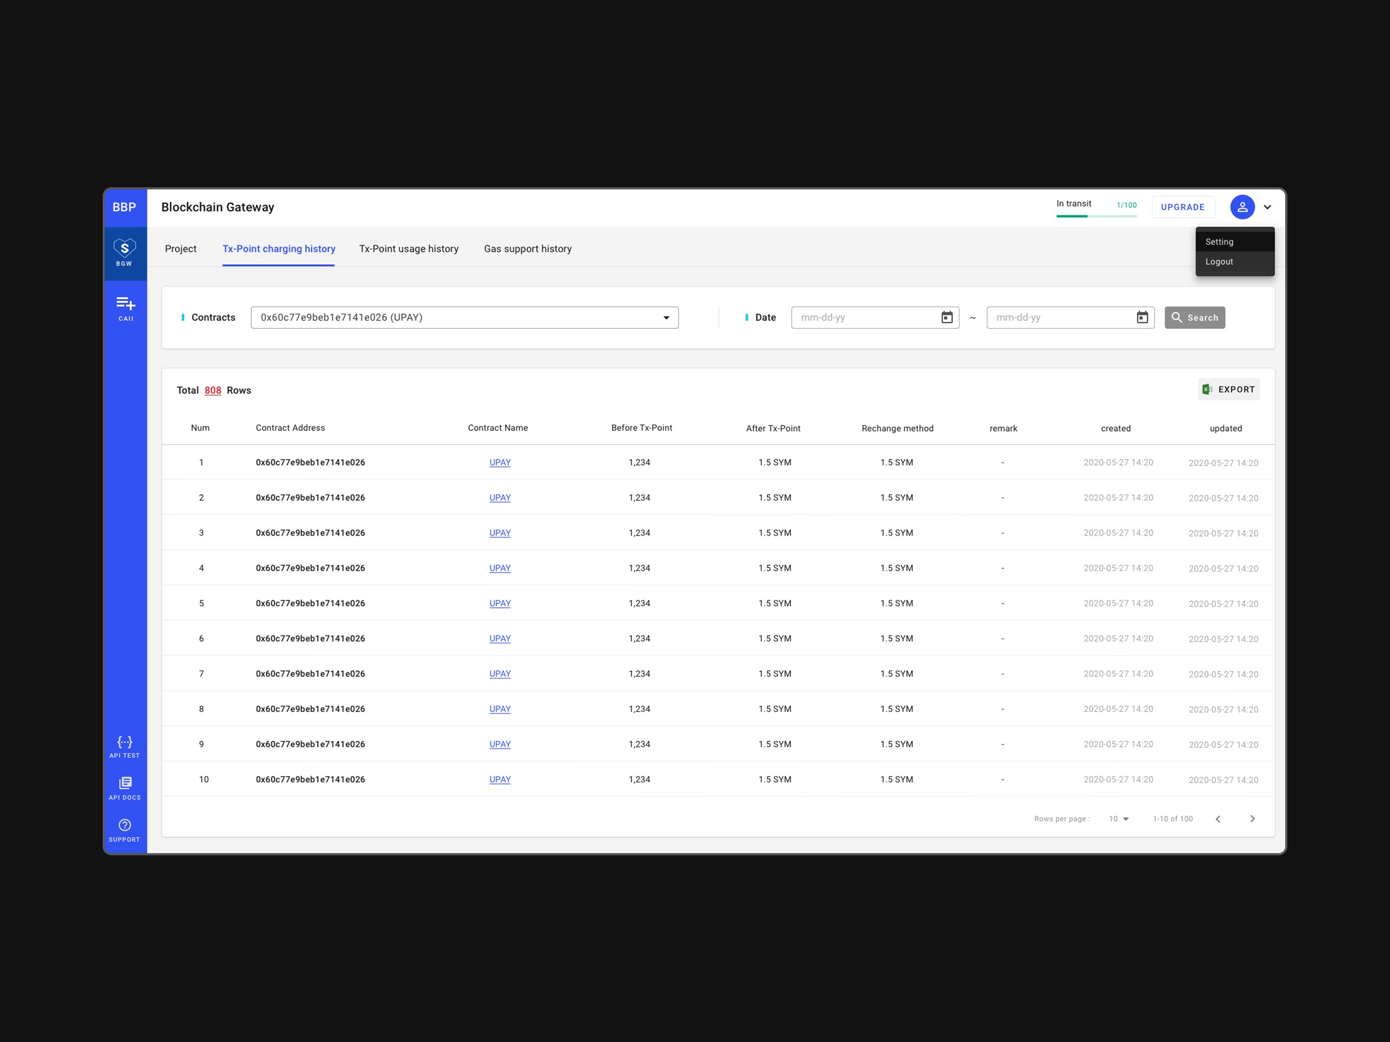
Task: Click the In transit progress bar
Action: (x=1096, y=215)
